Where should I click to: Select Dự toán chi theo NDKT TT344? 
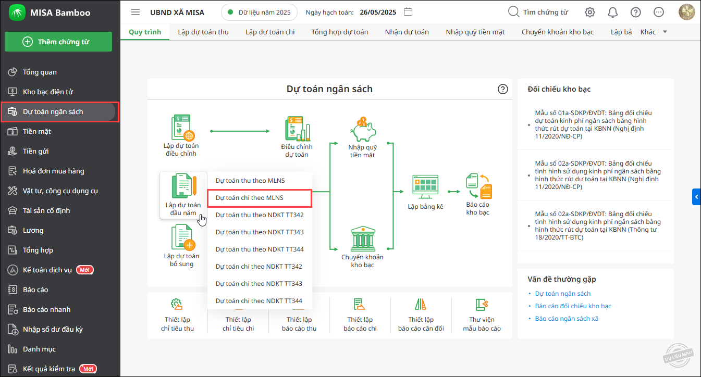[260, 301]
